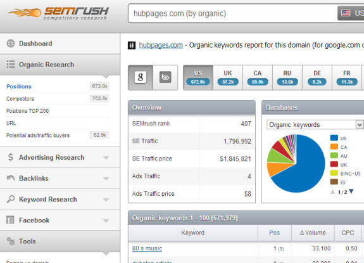
Task: Click the red UK legend swatch
Action: pyautogui.click(x=334, y=164)
